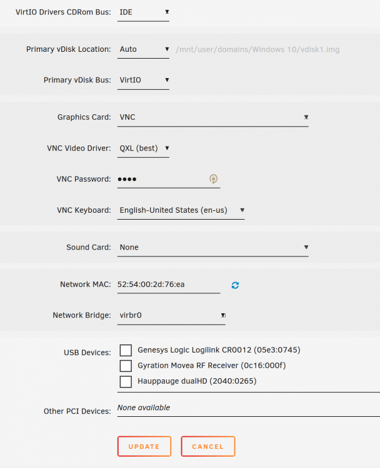380x468 pixels.
Task: Open the VNC Keyboard language dropdown
Action: pyautogui.click(x=181, y=210)
